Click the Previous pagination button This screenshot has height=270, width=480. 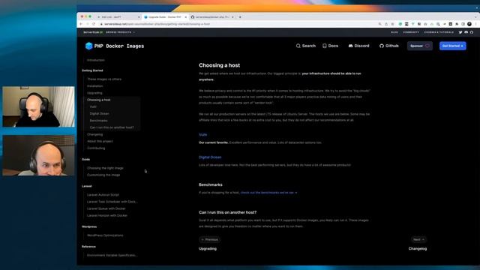coord(210,239)
